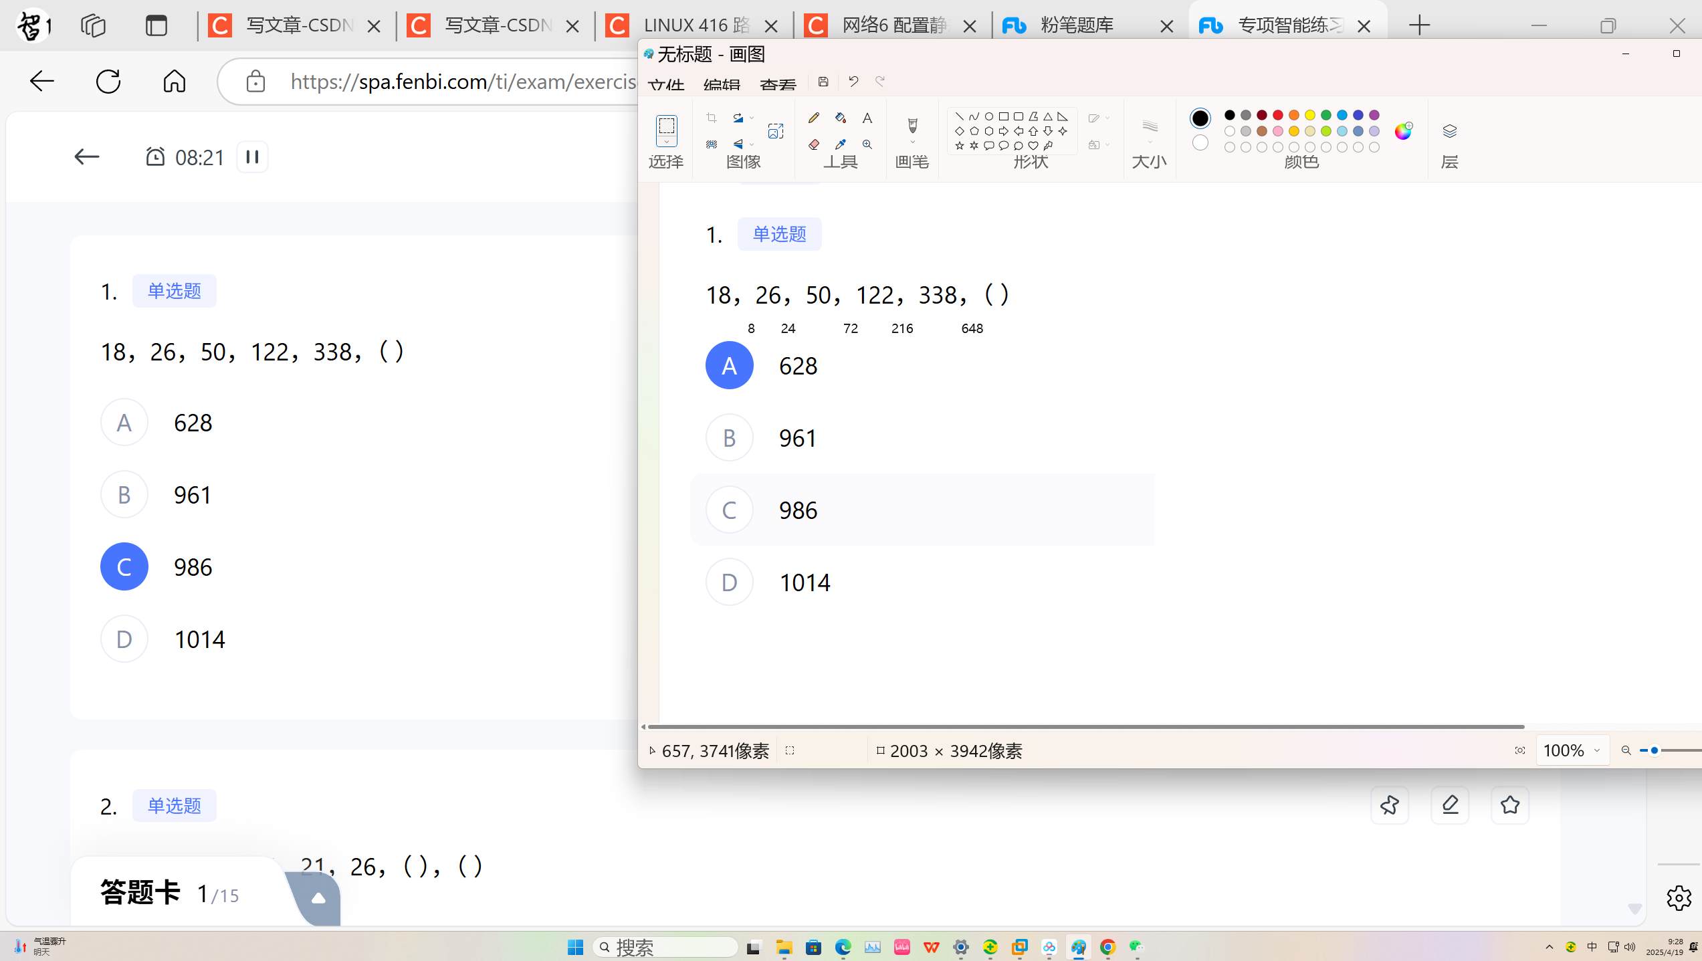Select the Pencil tool in Paint
The image size is (1702, 961).
pyautogui.click(x=813, y=118)
